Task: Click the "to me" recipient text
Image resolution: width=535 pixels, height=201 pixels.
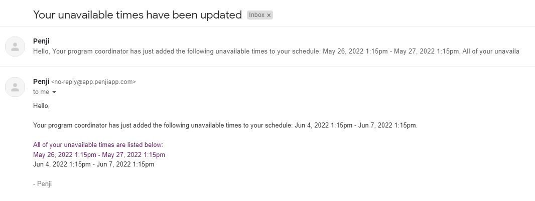Action: (x=41, y=92)
